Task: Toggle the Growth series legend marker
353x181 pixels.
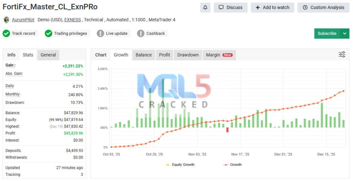Action: 226,165
